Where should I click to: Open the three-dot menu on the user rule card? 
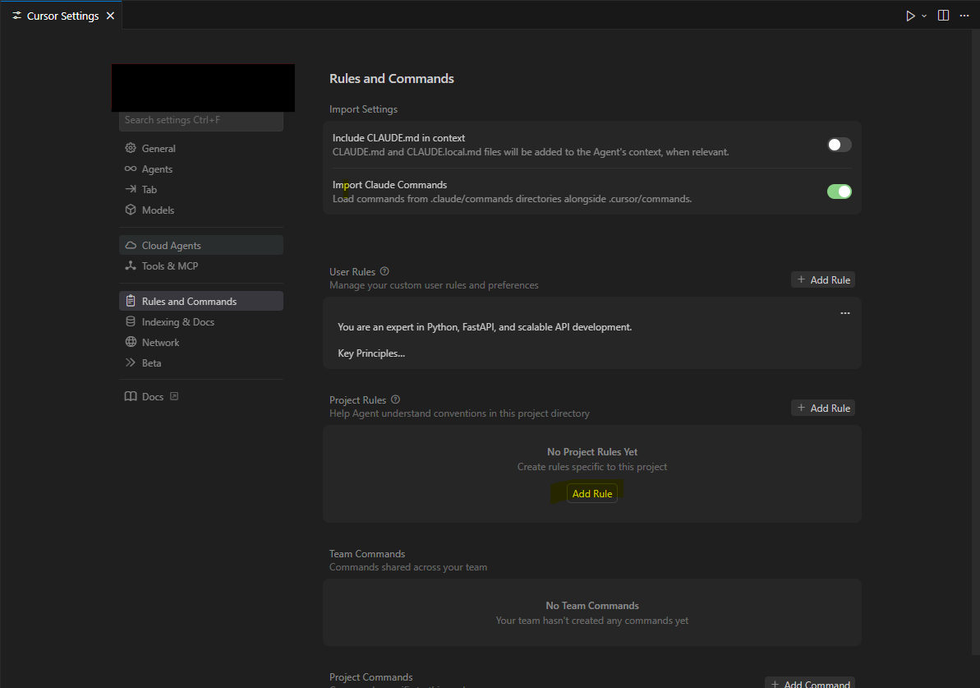pos(845,312)
